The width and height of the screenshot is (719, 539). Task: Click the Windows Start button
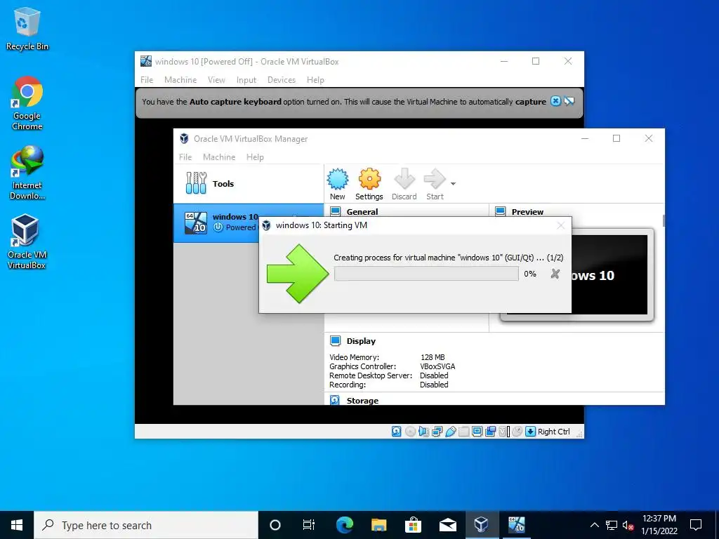[17, 525]
